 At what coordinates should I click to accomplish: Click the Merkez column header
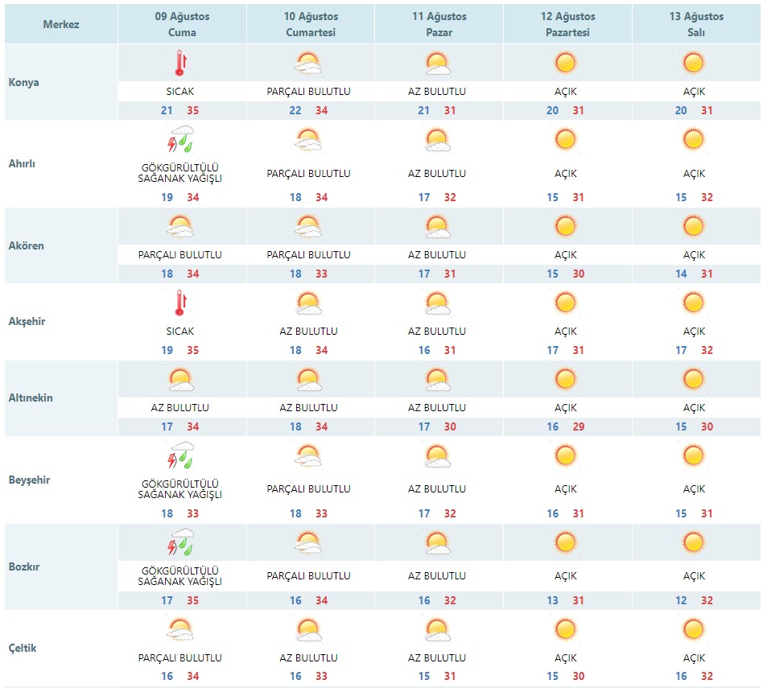click(61, 24)
